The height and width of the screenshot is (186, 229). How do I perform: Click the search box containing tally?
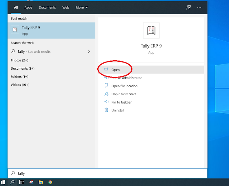click(x=107, y=173)
